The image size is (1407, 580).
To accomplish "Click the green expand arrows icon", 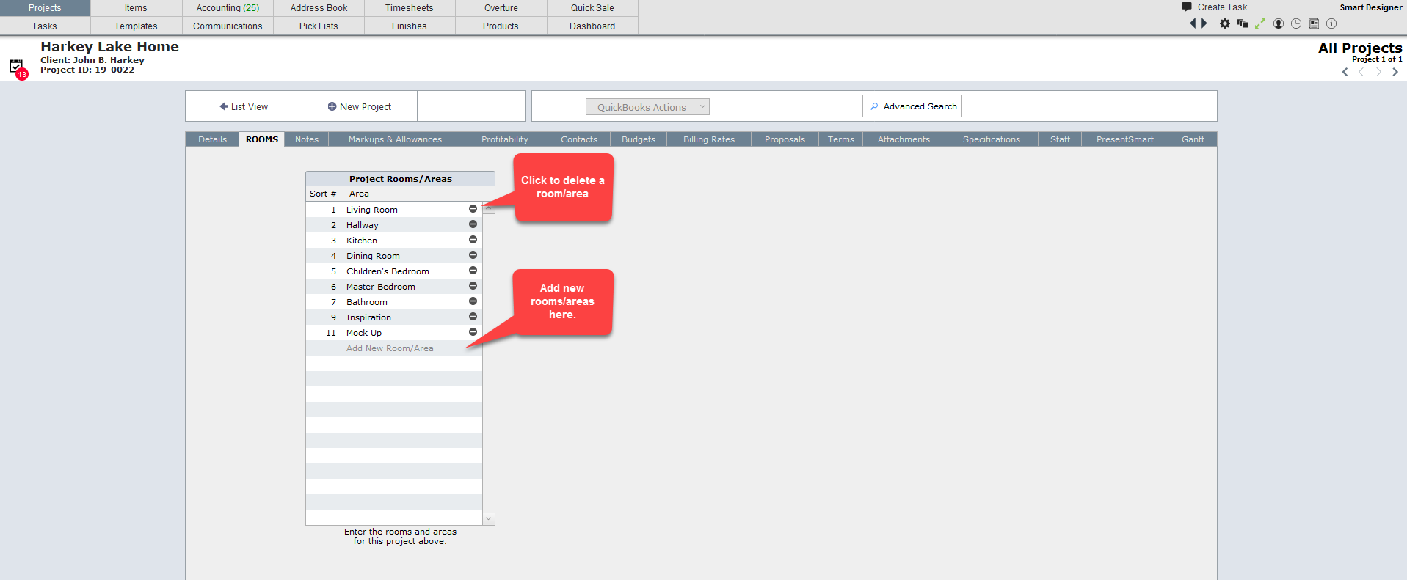I will pos(1260,23).
